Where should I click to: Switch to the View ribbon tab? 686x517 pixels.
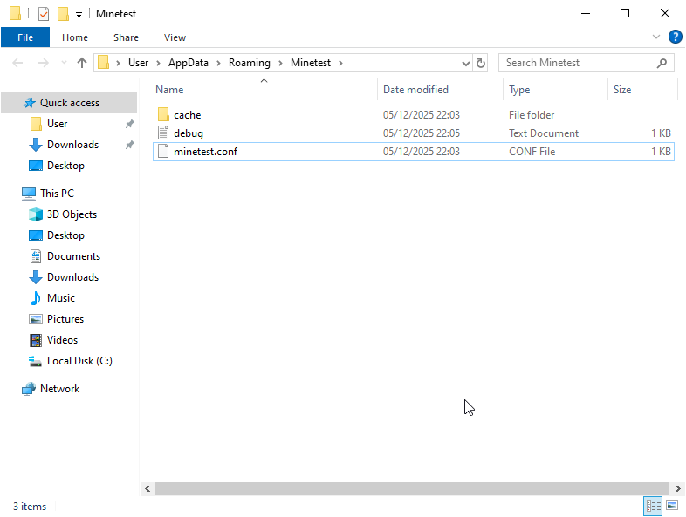coord(175,37)
